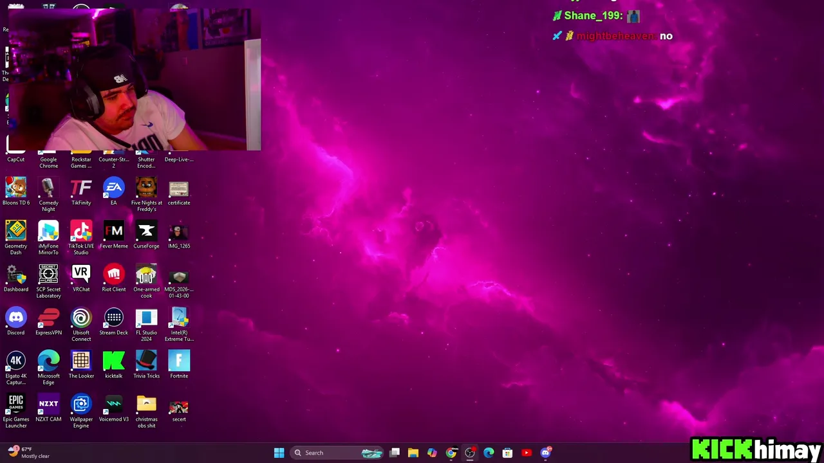
Task: Open VRChat from the desktop
Action: click(81, 278)
